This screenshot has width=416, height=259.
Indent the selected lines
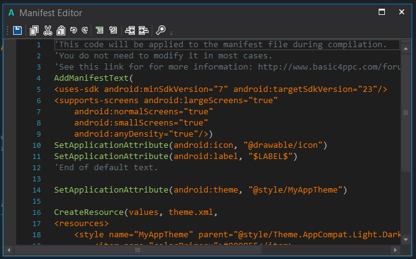pos(144,30)
